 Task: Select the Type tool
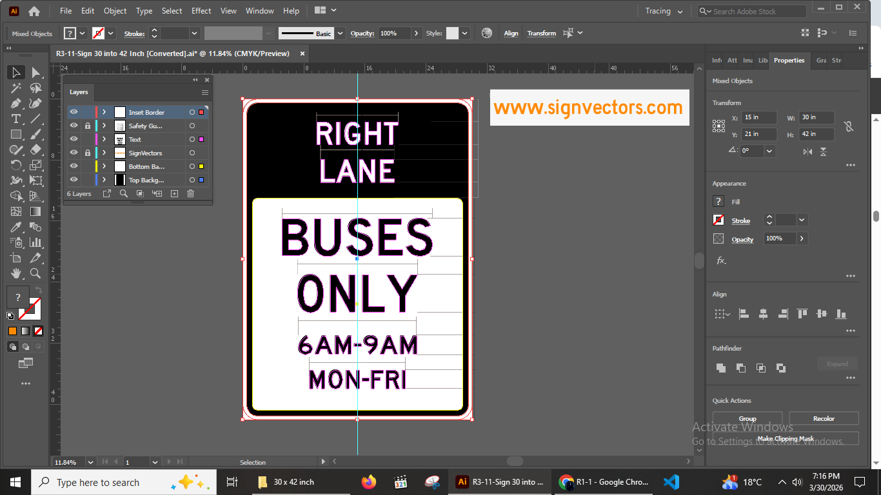15,119
